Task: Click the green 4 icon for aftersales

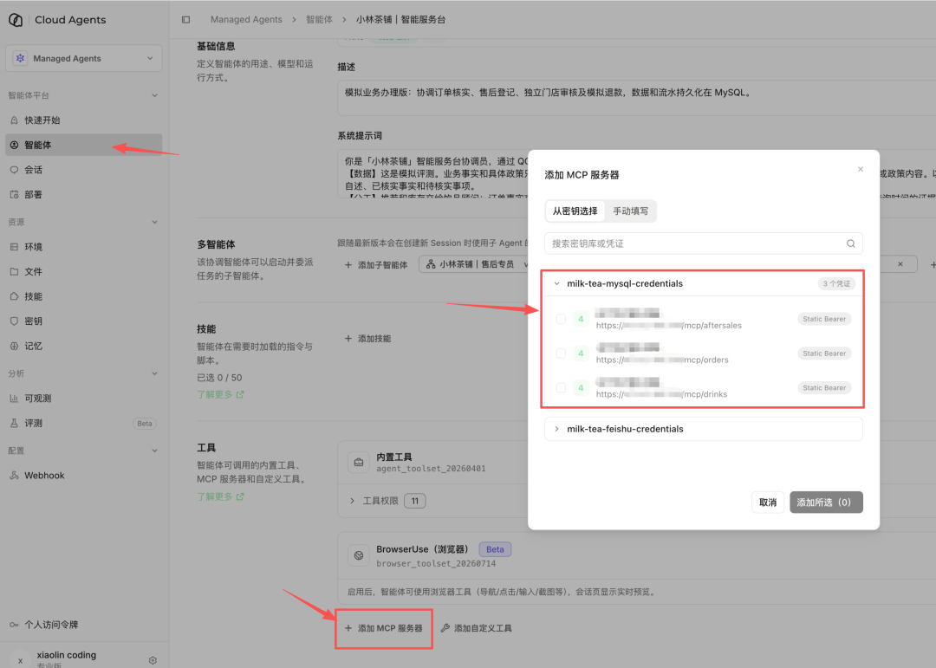Action: [x=580, y=319]
